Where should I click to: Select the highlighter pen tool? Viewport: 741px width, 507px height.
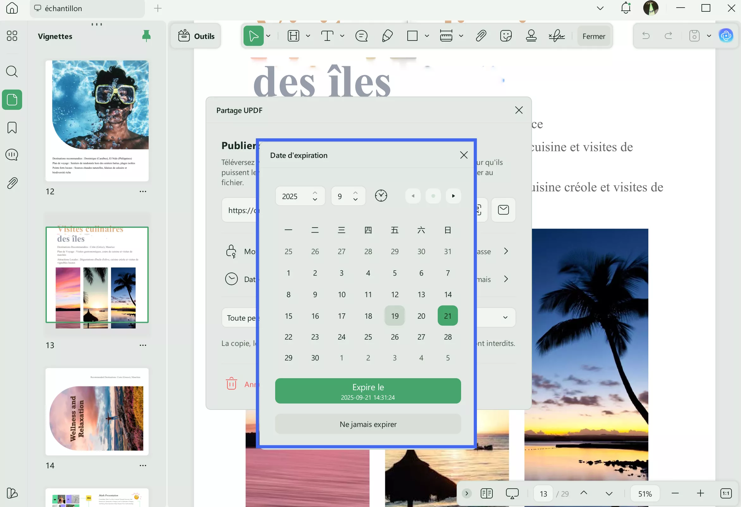click(387, 36)
